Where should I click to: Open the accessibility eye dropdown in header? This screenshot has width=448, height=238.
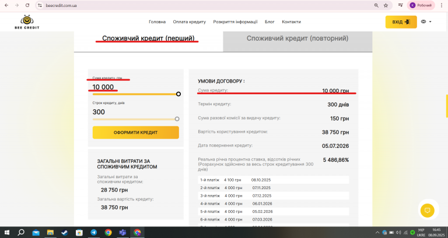(426, 22)
